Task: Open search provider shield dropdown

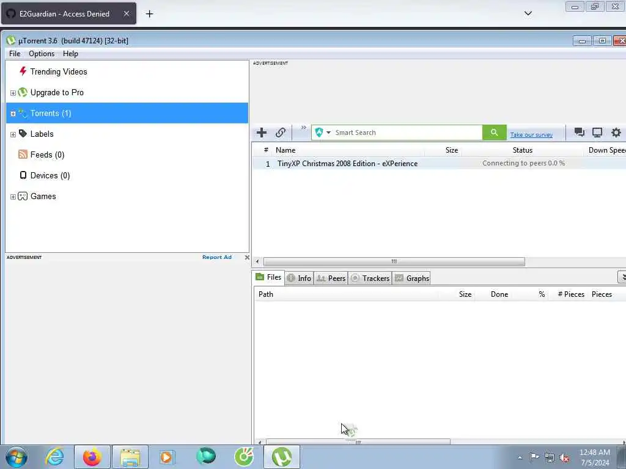Action: [x=323, y=133]
